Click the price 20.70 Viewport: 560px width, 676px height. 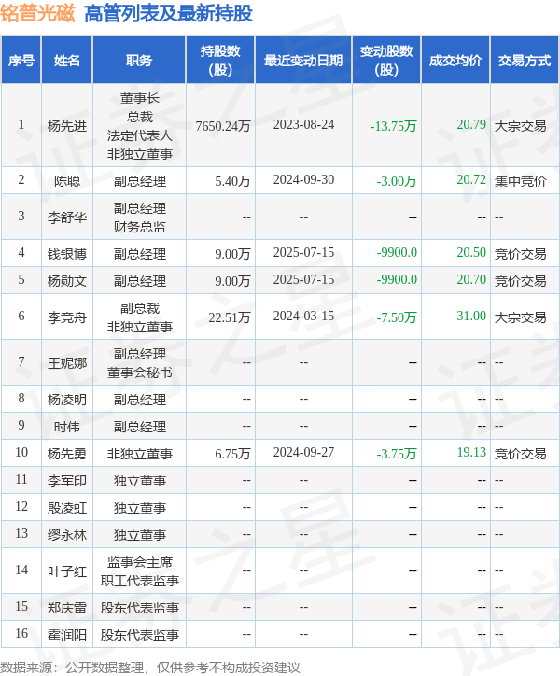point(471,280)
